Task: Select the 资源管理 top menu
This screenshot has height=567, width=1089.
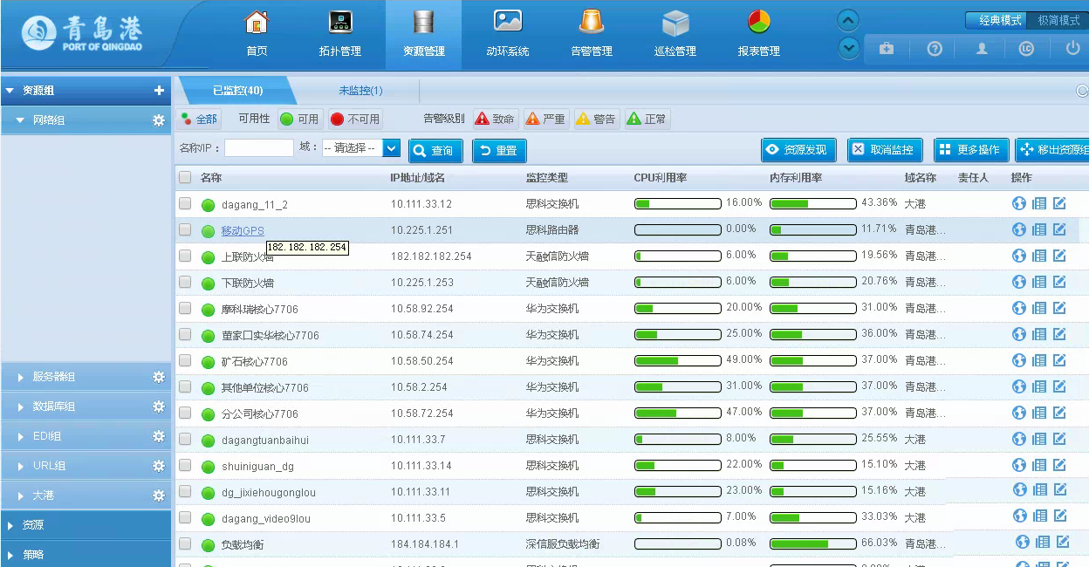Action: (424, 35)
